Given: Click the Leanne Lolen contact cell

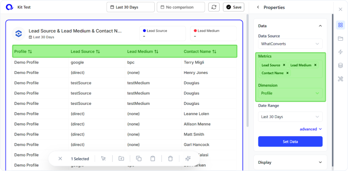Looking at the screenshot, I should pyautogui.click(x=196, y=114).
